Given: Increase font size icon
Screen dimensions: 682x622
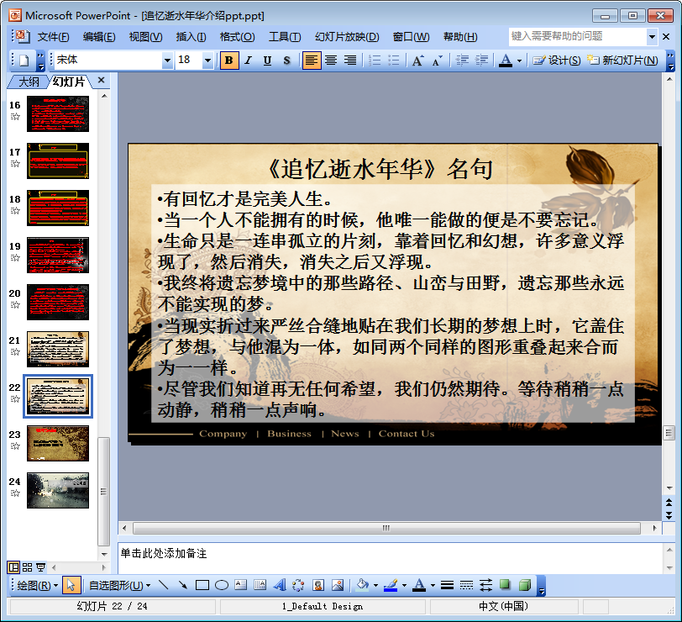Looking at the screenshot, I should [417, 60].
